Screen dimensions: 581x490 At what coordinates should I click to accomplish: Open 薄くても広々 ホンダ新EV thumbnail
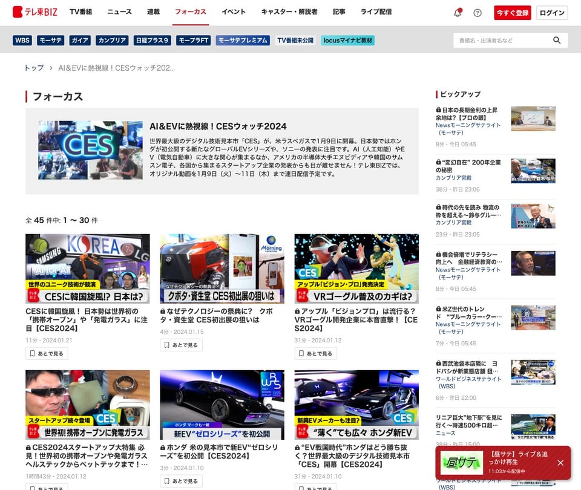click(x=356, y=405)
